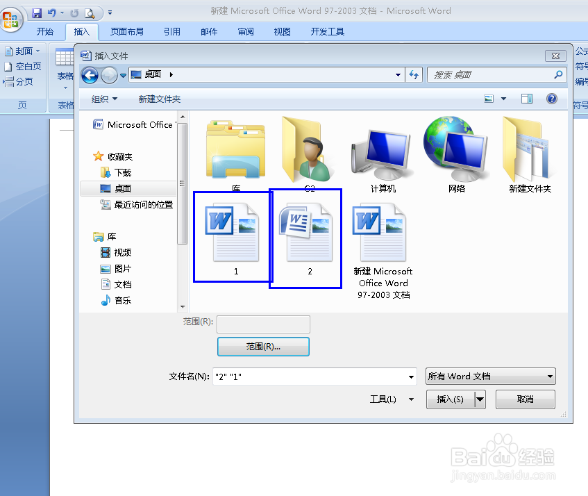This screenshot has width=588, height=496.
Task: Select Word document named 2
Action: point(305,238)
